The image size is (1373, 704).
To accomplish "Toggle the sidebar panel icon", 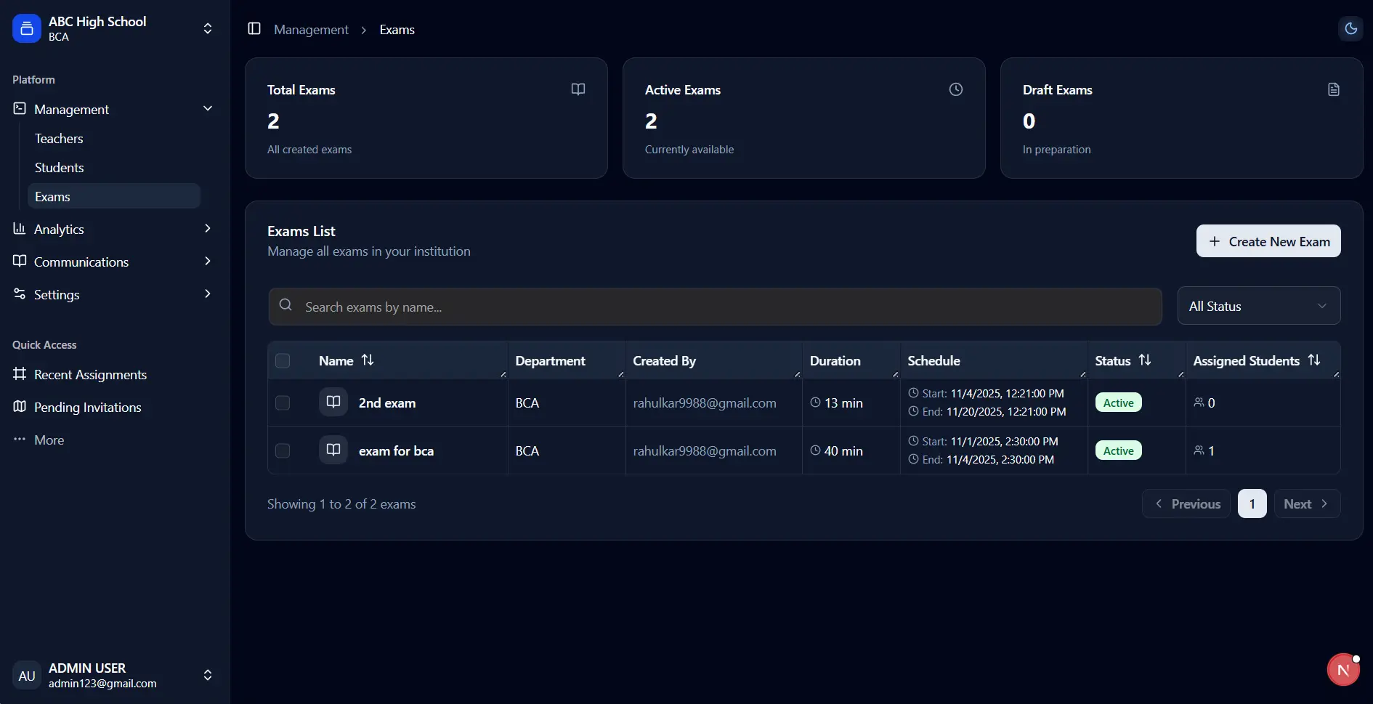I will click(x=254, y=29).
